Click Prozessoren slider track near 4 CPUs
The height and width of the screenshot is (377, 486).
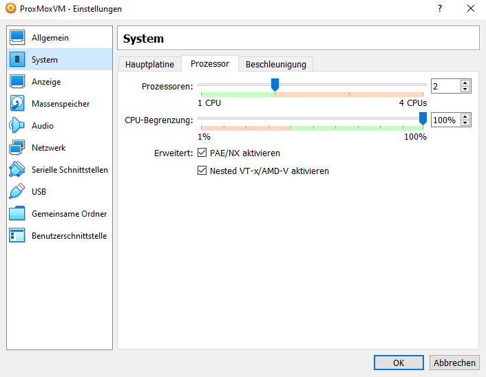[x=423, y=85]
